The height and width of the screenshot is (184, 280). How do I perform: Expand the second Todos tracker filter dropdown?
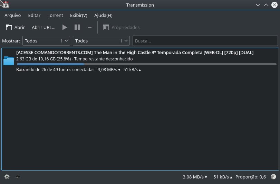101,41
